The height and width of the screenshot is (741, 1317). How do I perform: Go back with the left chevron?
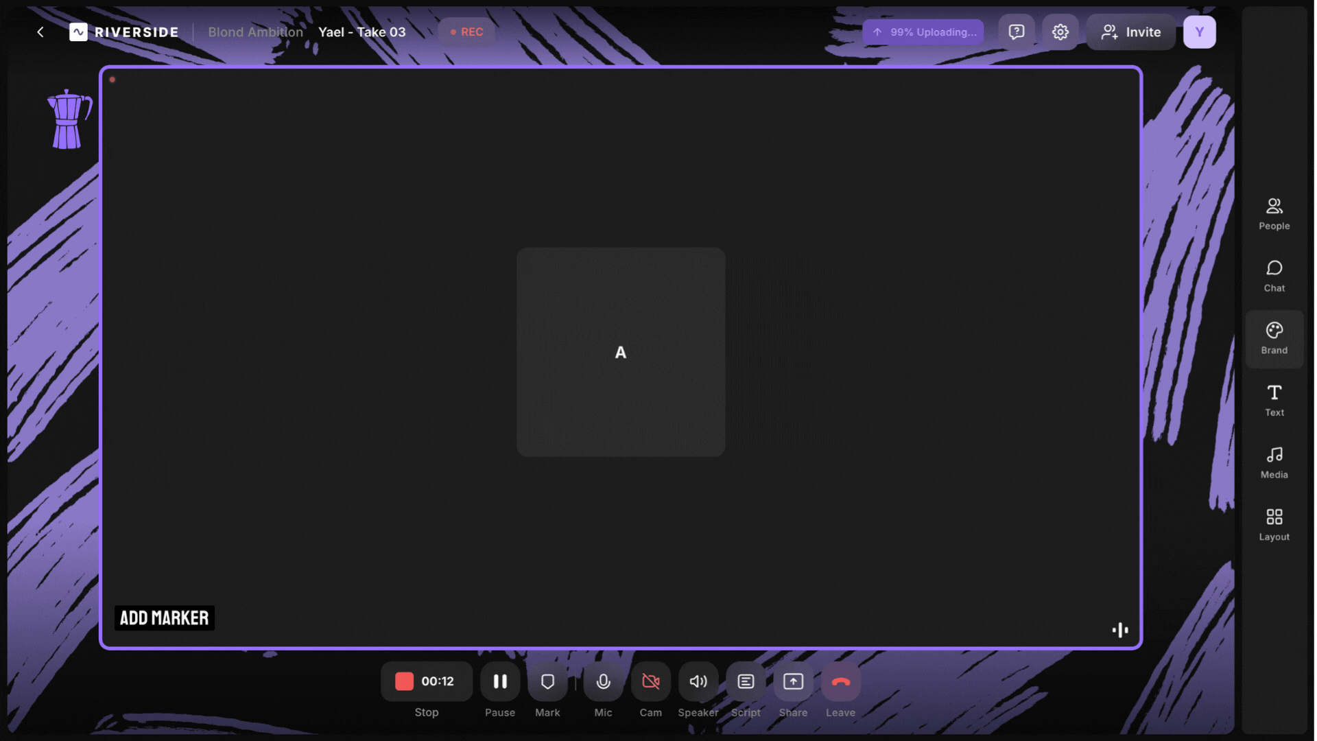40,32
